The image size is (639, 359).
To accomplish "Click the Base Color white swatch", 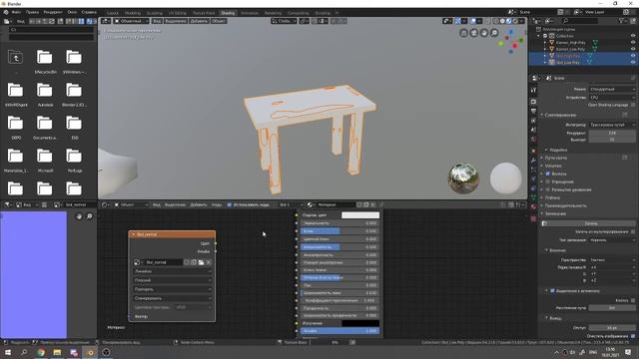I will [360, 215].
